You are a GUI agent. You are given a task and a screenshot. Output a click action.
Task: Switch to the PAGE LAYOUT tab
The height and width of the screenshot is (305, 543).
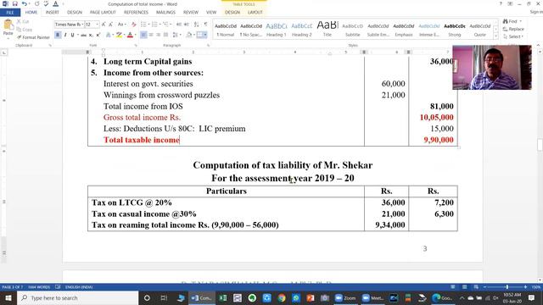[103, 13]
